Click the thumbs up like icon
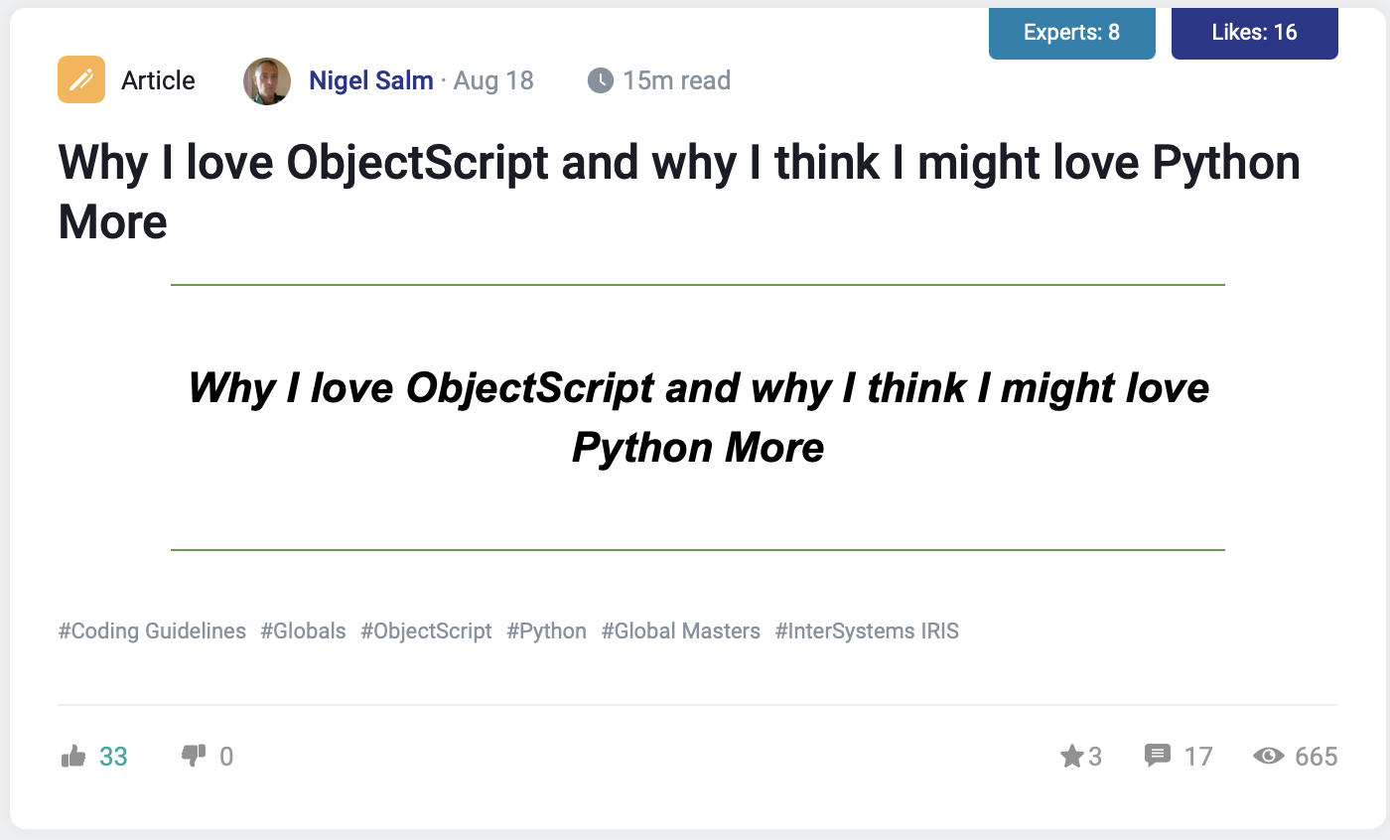This screenshot has height=840, width=1390. [x=73, y=757]
